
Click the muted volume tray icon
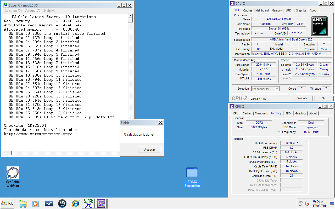pos(307,203)
